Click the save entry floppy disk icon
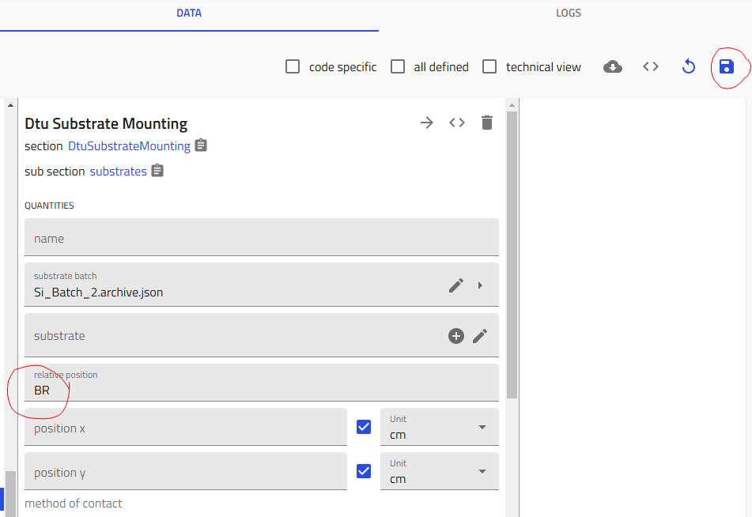Viewport: 752px width, 517px height. point(726,67)
